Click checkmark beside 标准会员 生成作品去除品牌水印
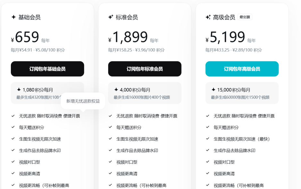Image resolution: width=301 pixels, height=189 pixels. click(110, 150)
